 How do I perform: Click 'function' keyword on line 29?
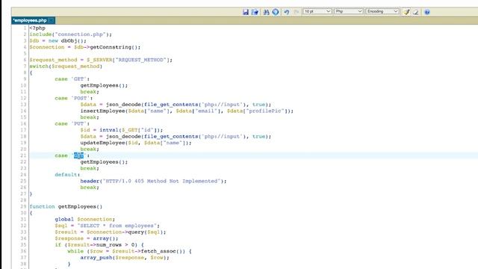tap(42, 207)
